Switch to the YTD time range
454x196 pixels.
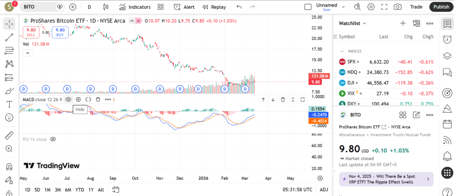click(x=79, y=190)
